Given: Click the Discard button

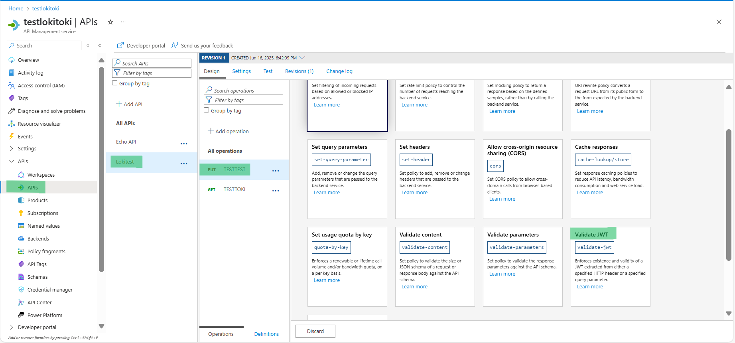Looking at the screenshot, I should 315,331.
